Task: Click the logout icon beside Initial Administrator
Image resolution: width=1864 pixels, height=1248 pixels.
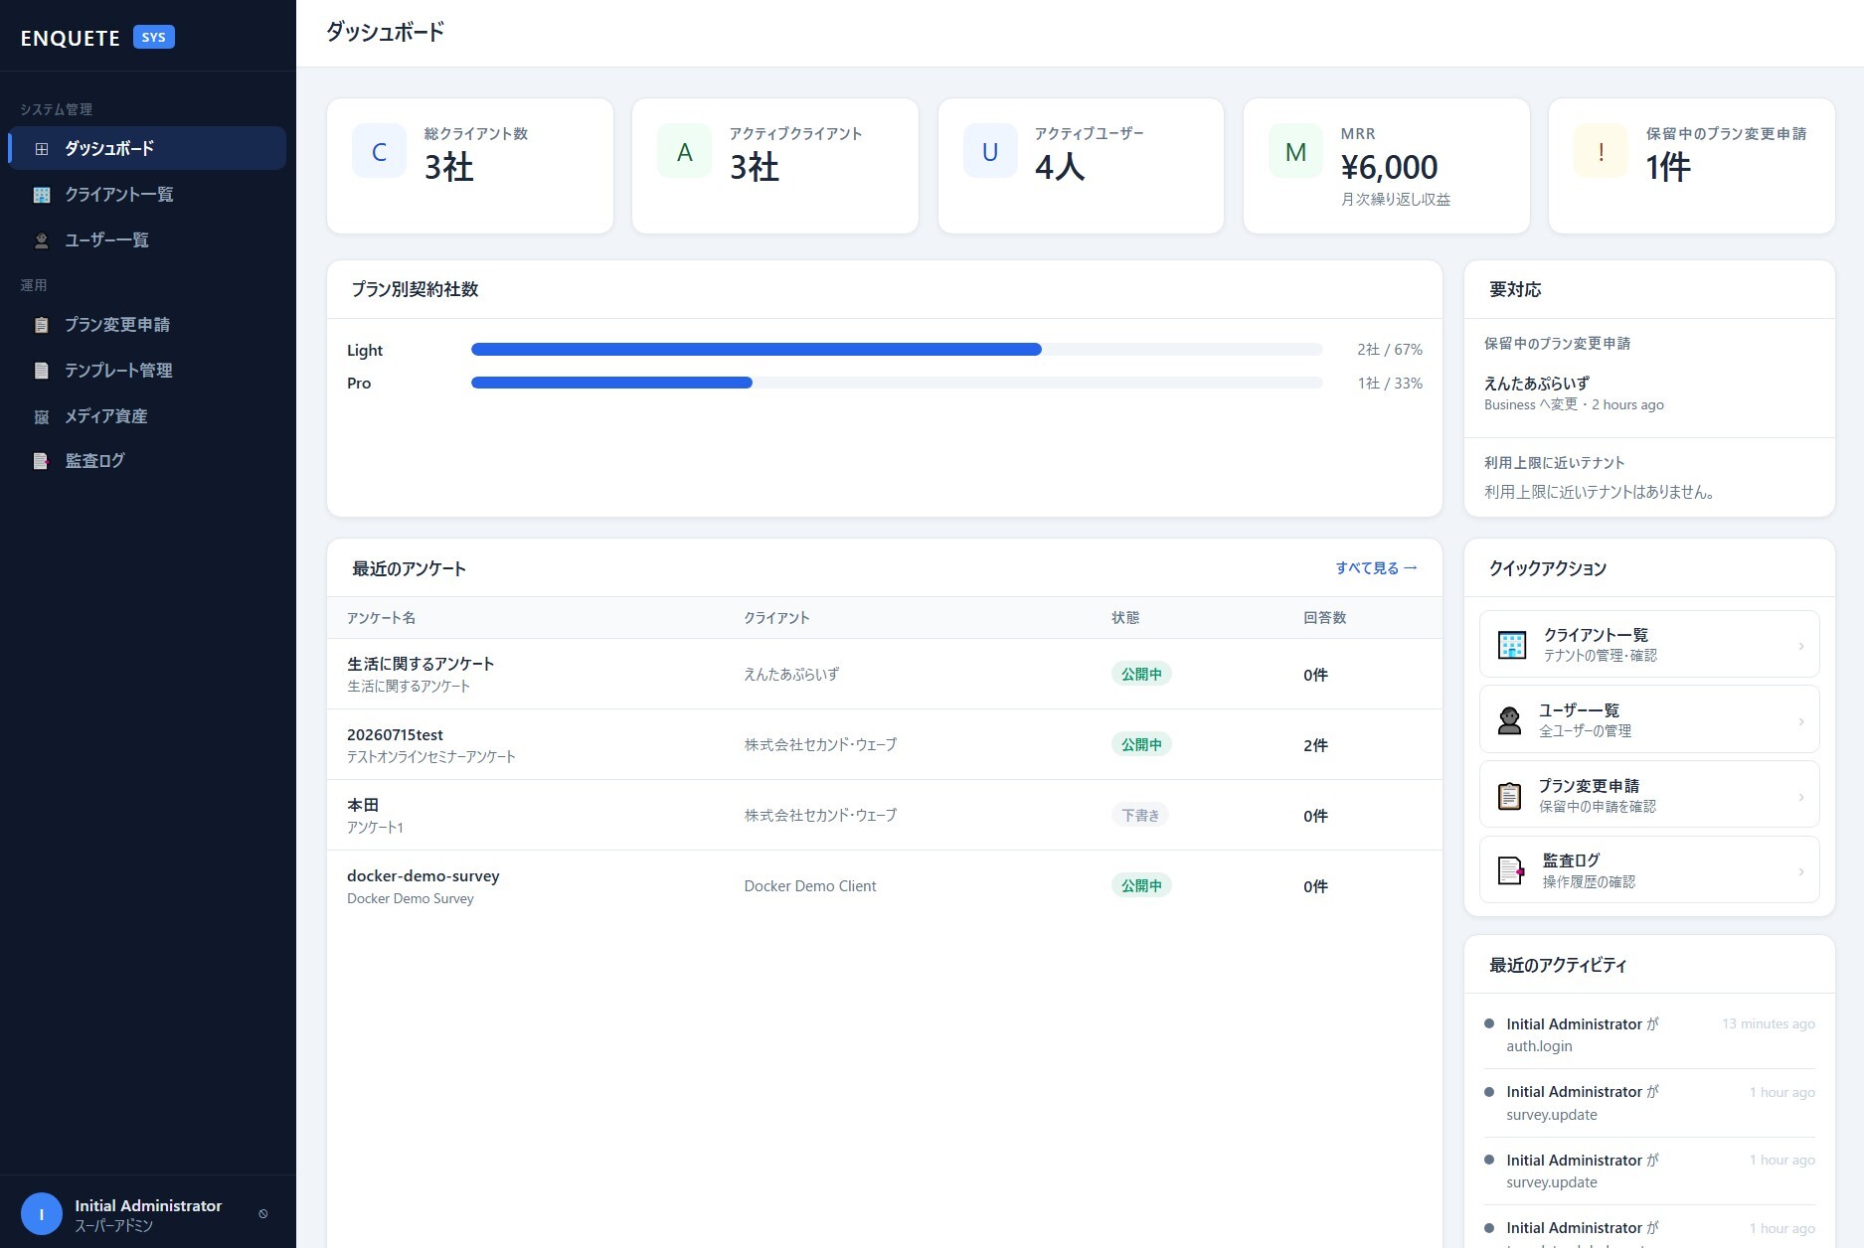Action: (263, 1214)
